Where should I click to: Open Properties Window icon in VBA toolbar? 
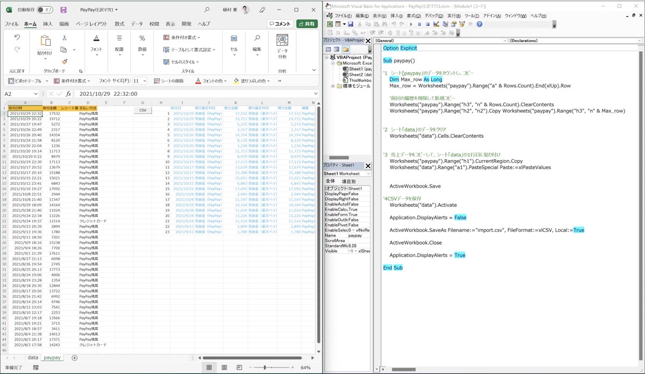[x=453, y=24]
